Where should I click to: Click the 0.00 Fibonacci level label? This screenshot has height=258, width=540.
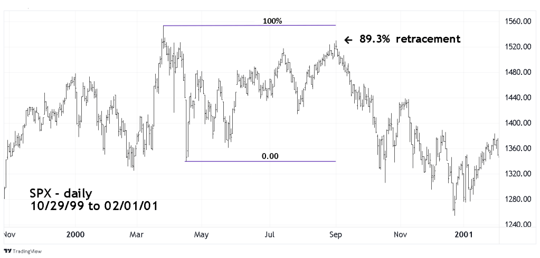coord(270,156)
